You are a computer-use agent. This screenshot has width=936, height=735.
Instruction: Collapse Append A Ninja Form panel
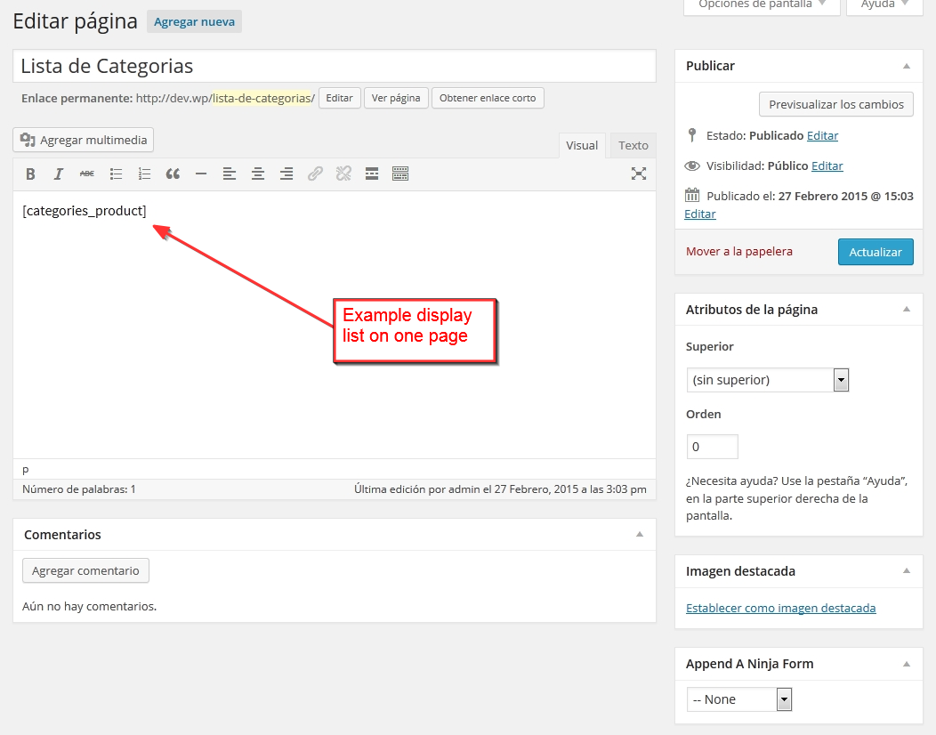907,664
